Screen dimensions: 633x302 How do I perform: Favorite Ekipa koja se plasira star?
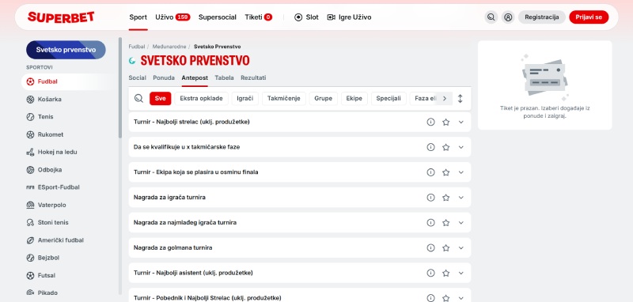pyautogui.click(x=445, y=172)
